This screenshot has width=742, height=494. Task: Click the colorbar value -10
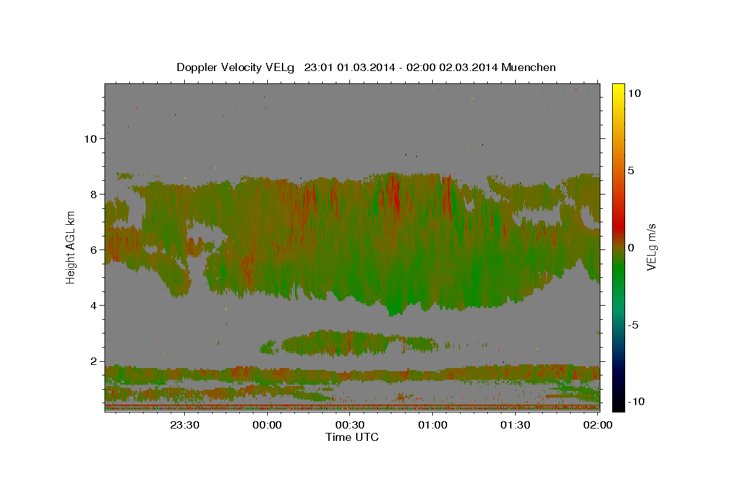636,402
